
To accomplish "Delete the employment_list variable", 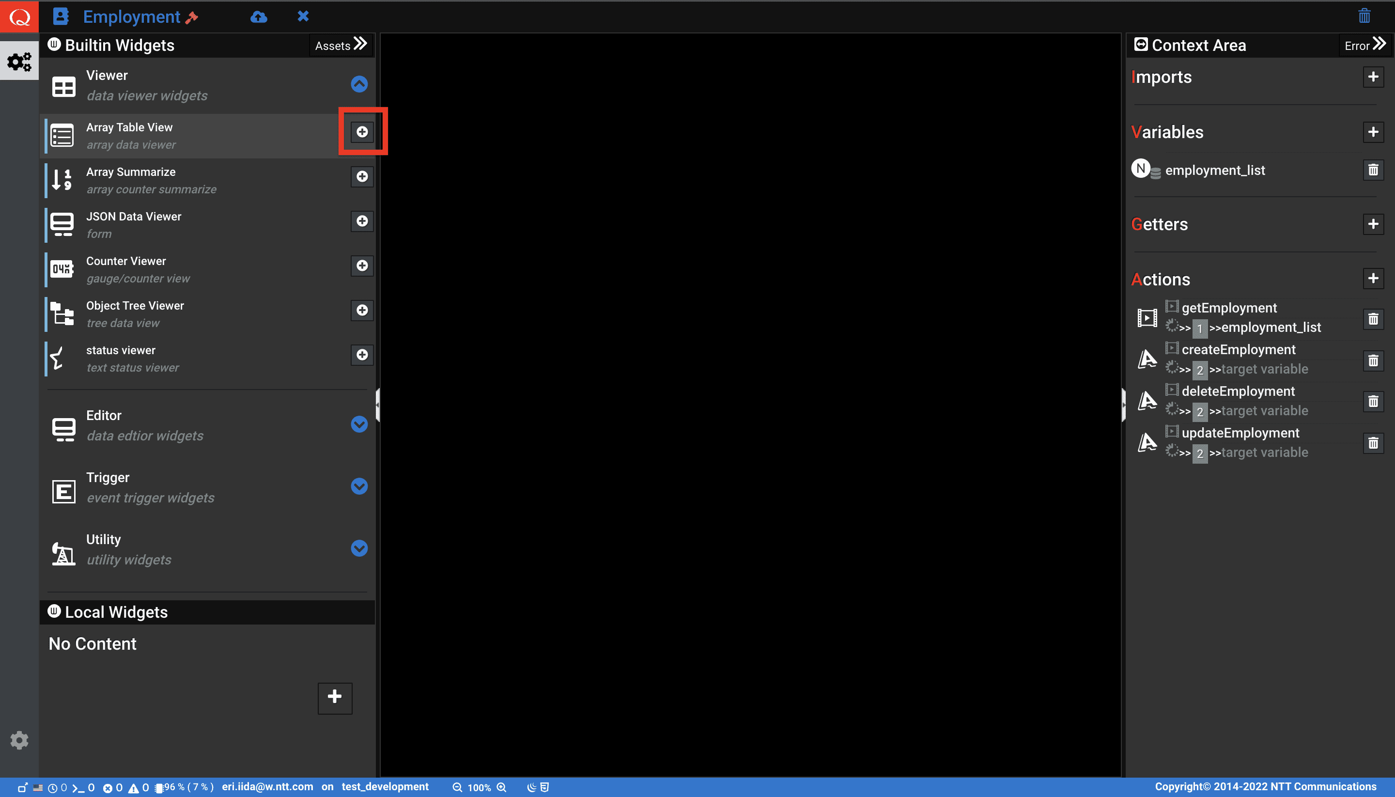I will (1373, 170).
